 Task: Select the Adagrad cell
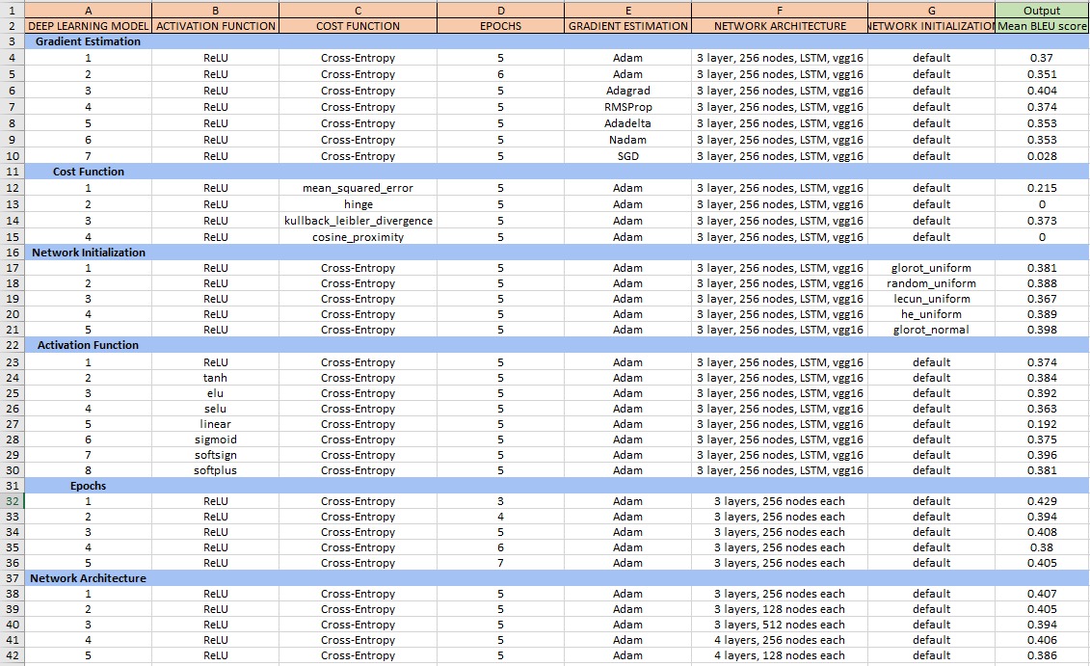(627, 91)
